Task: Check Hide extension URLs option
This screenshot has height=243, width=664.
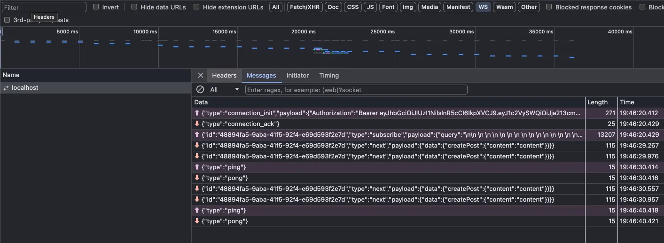Action: (196, 7)
